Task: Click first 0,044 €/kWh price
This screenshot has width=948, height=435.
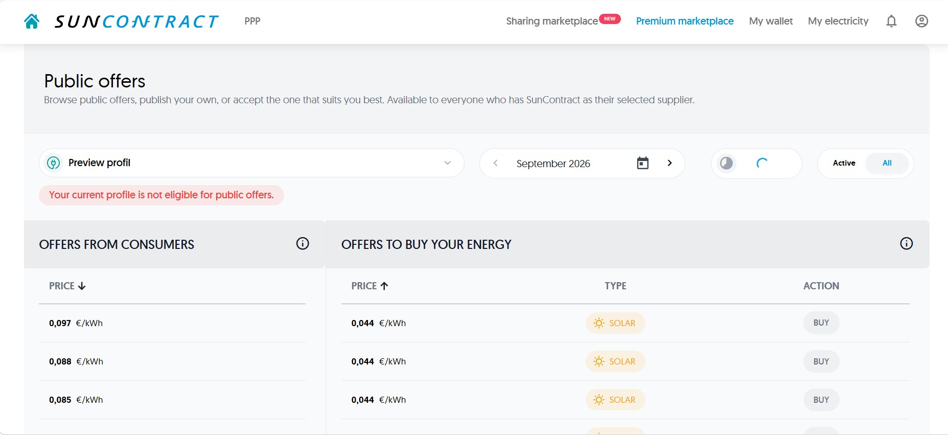Action: click(x=378, y=323)
